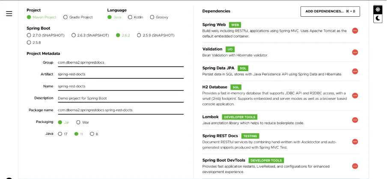Click 'Bean Validation with Hibernate validator.' text
The image size is (387, 179).
(x=235, y=55)
